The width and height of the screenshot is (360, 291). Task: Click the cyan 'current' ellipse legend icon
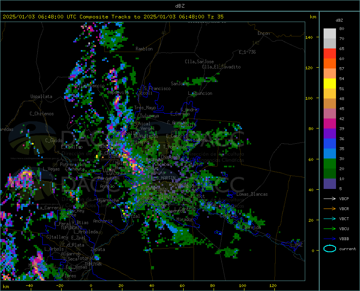330,249
